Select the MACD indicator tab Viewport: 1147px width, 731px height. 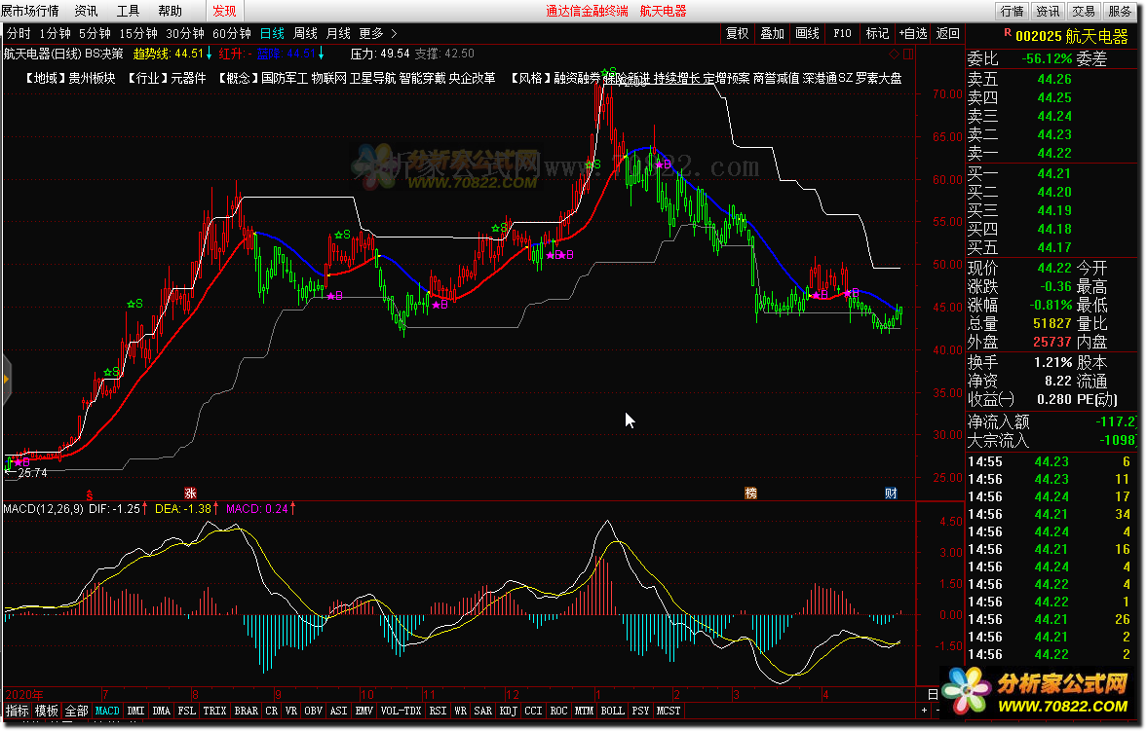(x=107, y=711)
